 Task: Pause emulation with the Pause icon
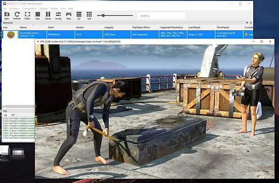point(48,16)
